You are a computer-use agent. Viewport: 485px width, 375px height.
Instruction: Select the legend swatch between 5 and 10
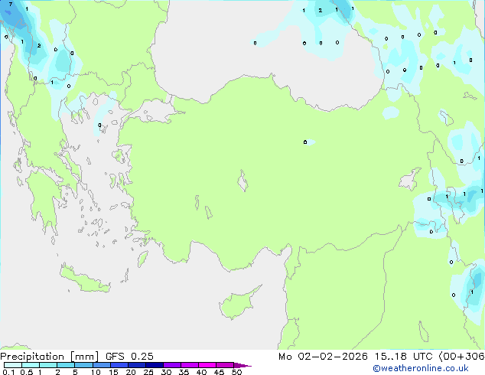pos(83,365)
